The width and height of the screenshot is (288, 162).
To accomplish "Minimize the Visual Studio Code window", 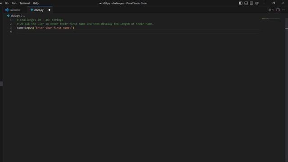I will (x=264, y=3).
